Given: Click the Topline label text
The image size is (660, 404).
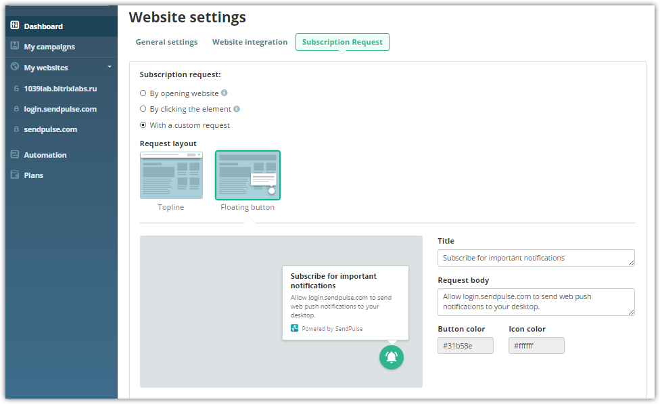Looking at the screenshot, I should point(171,207).
